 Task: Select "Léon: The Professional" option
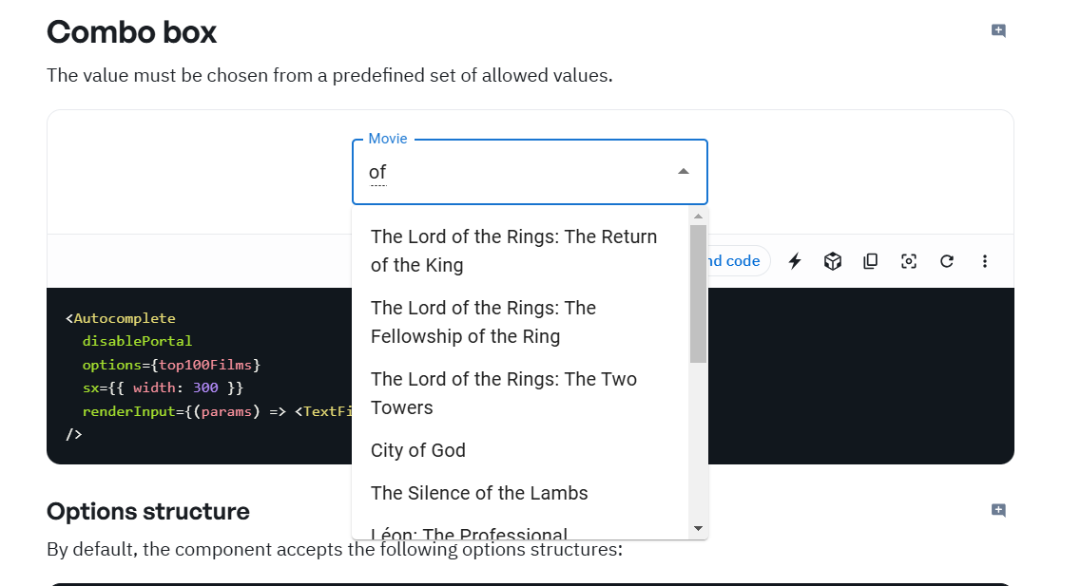point(470,532)
